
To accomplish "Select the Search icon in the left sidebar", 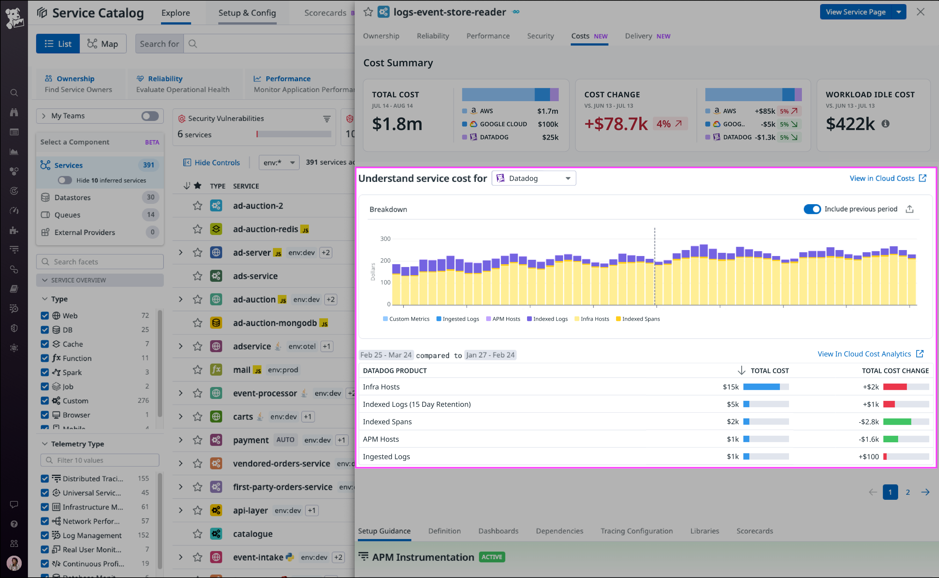I will point(14,92).
